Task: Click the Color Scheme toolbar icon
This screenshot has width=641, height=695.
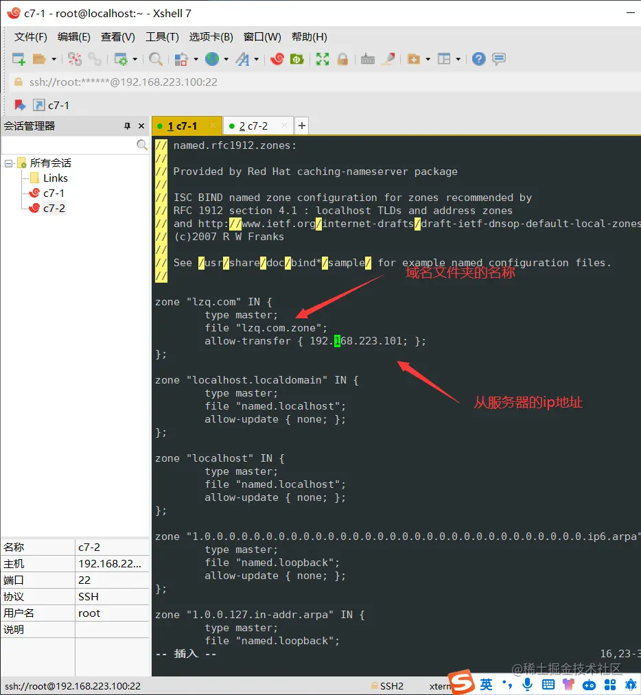Action: click(181, 59)
